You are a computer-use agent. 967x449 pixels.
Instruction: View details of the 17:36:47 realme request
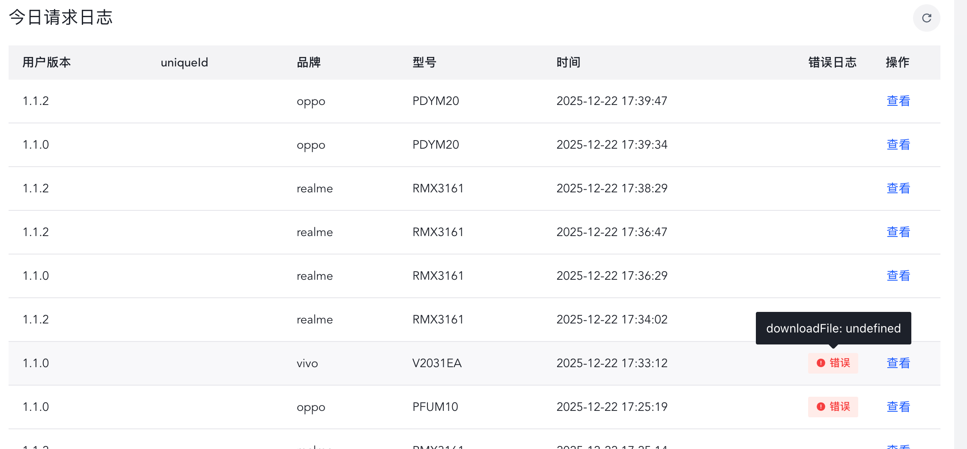click(x=898, y=232)
